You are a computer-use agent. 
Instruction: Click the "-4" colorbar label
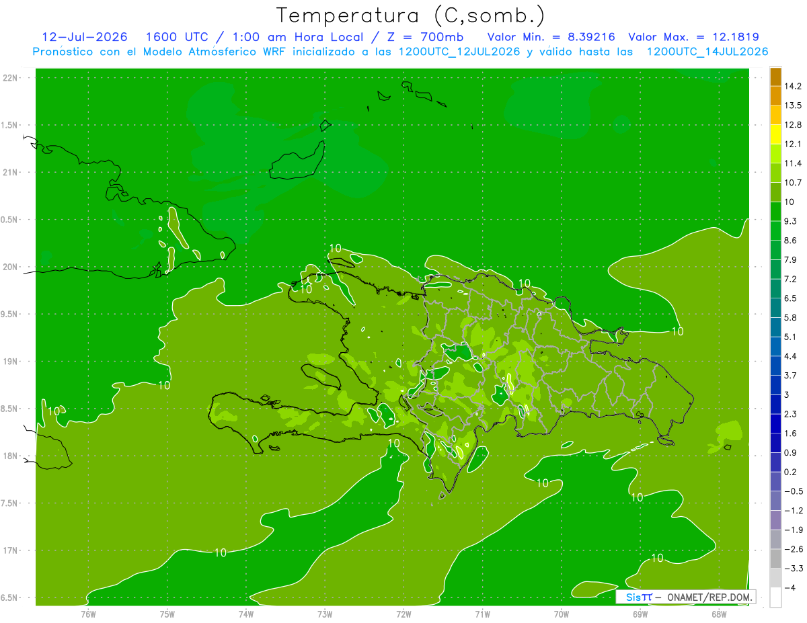pyautogui.click(x=790, y=587)
